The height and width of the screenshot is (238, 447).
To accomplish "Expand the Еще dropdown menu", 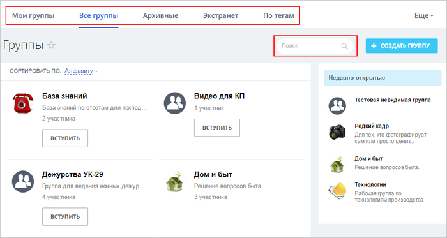I will coord(423,15).
